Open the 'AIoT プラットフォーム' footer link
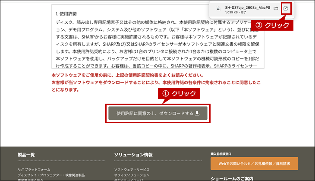 coord(34,169)
